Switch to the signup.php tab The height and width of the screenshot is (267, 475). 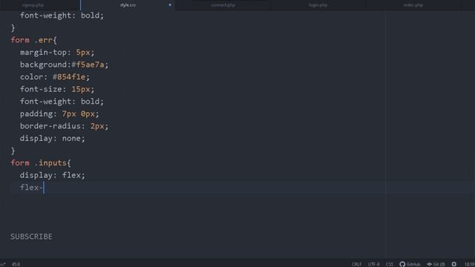[x=33, y=5]
